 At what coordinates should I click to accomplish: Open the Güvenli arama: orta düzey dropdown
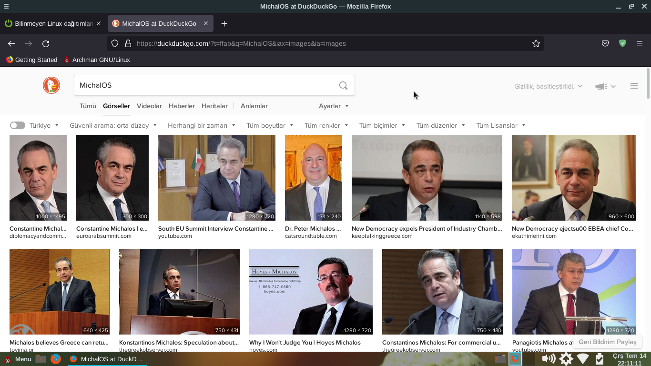click(x=113, y=125)
